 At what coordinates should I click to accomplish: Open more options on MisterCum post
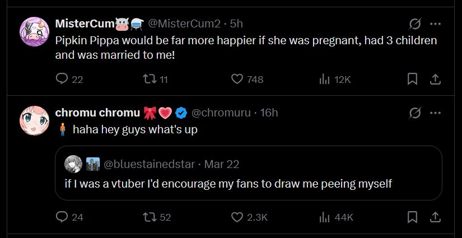(x=435, y=24)
